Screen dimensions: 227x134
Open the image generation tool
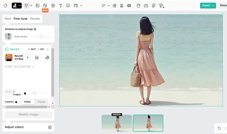point(37,6)
